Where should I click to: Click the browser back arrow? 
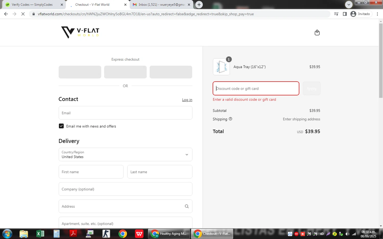(x=6, y=14)
